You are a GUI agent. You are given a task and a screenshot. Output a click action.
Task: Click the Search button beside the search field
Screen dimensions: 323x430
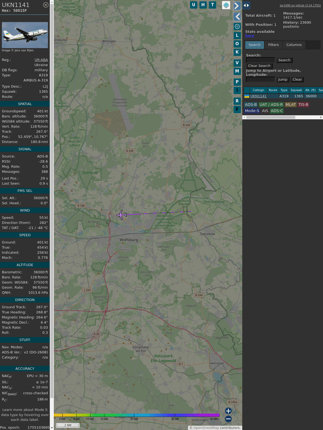[x=284, y=60]
